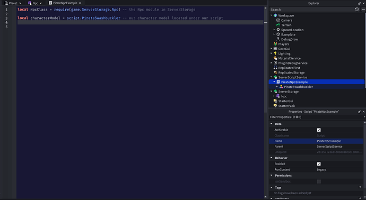Close the PirateNpcExample editor tab
366x200 pixels.
coord(80,3)
